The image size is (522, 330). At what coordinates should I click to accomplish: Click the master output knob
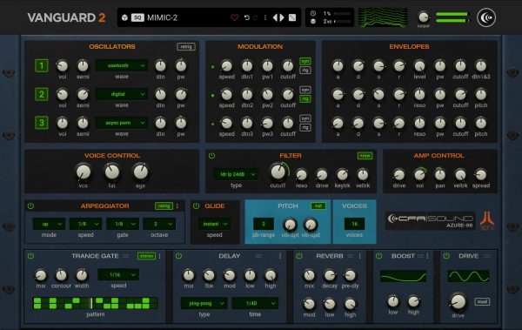click(424, 17)
